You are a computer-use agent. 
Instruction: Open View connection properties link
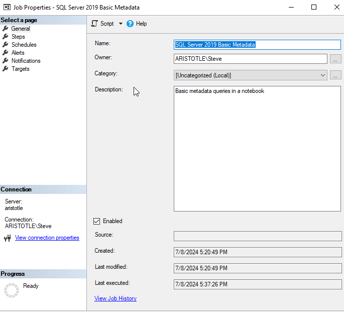coord(47,238)
